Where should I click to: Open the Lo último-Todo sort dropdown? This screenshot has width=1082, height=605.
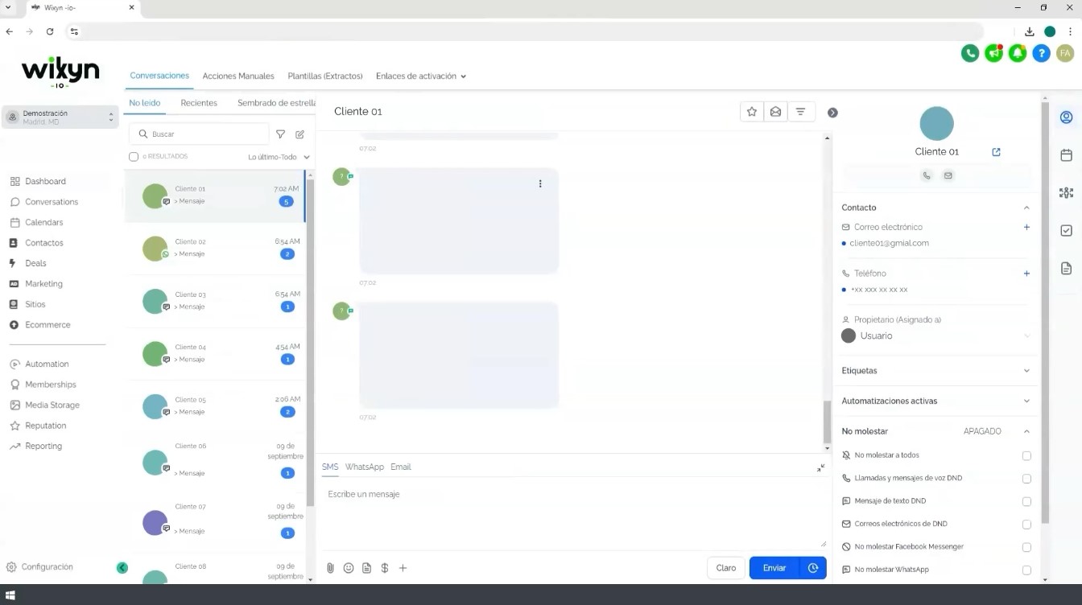(279, 157)
